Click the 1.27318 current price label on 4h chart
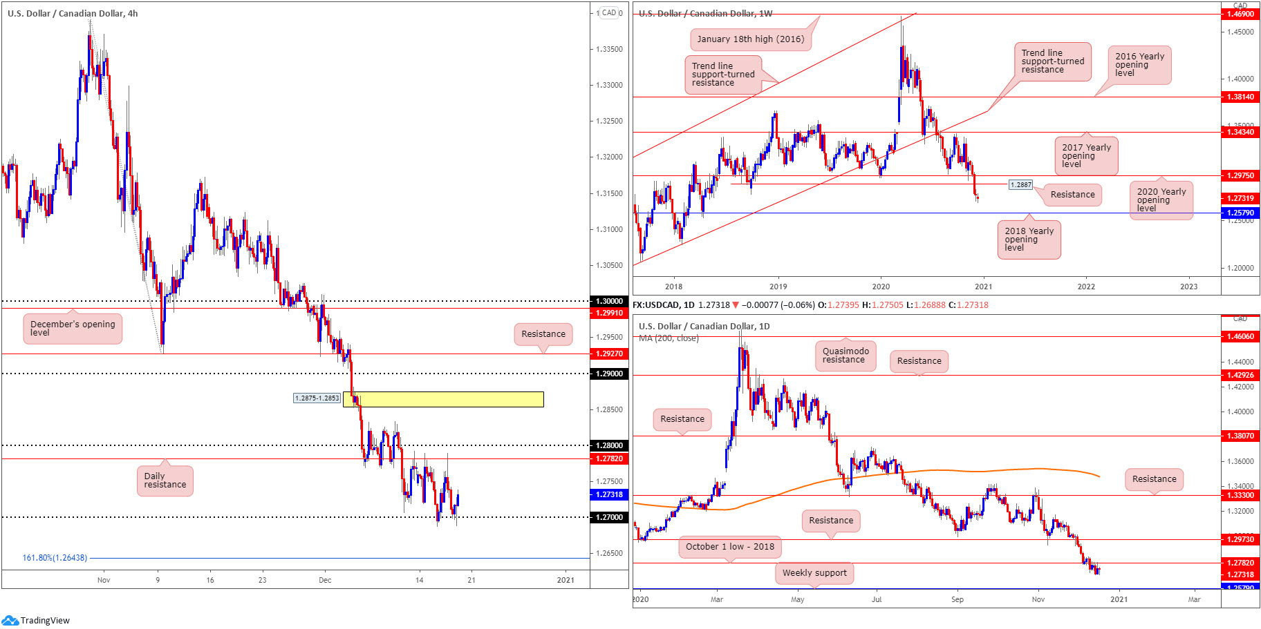1261x629 pixels. pos(609,494)
